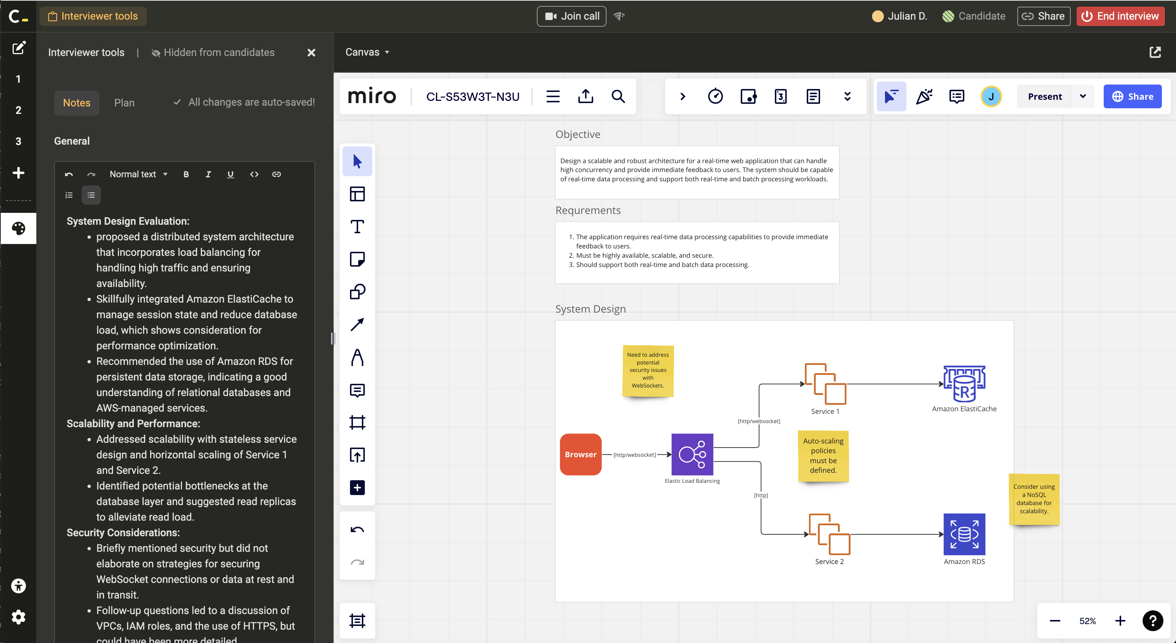
Task: Toggle bold formatting in notes editor
Action: coord(186,174)
